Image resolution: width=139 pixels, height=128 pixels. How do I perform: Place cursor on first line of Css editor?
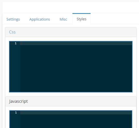pyautogui.click(x=76, y=43)
